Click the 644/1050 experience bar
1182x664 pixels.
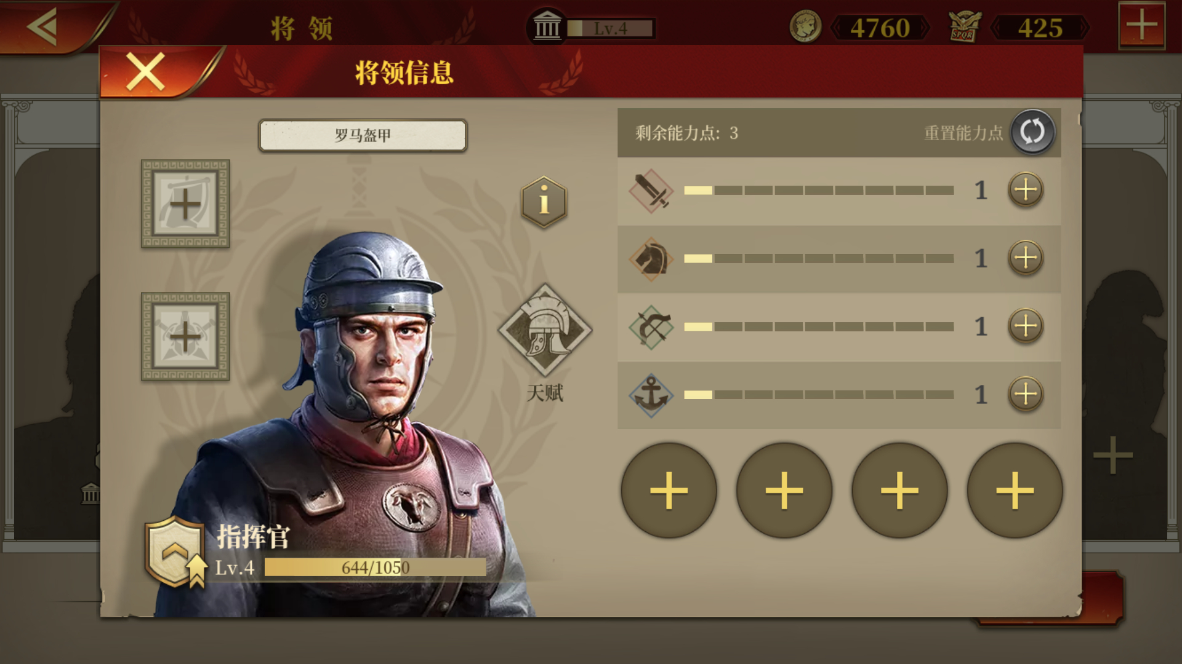(x=375, y=567)
